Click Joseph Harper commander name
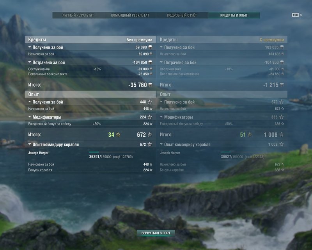 38,153
